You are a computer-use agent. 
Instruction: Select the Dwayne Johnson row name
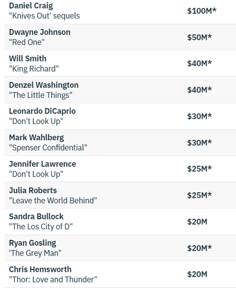40,32
